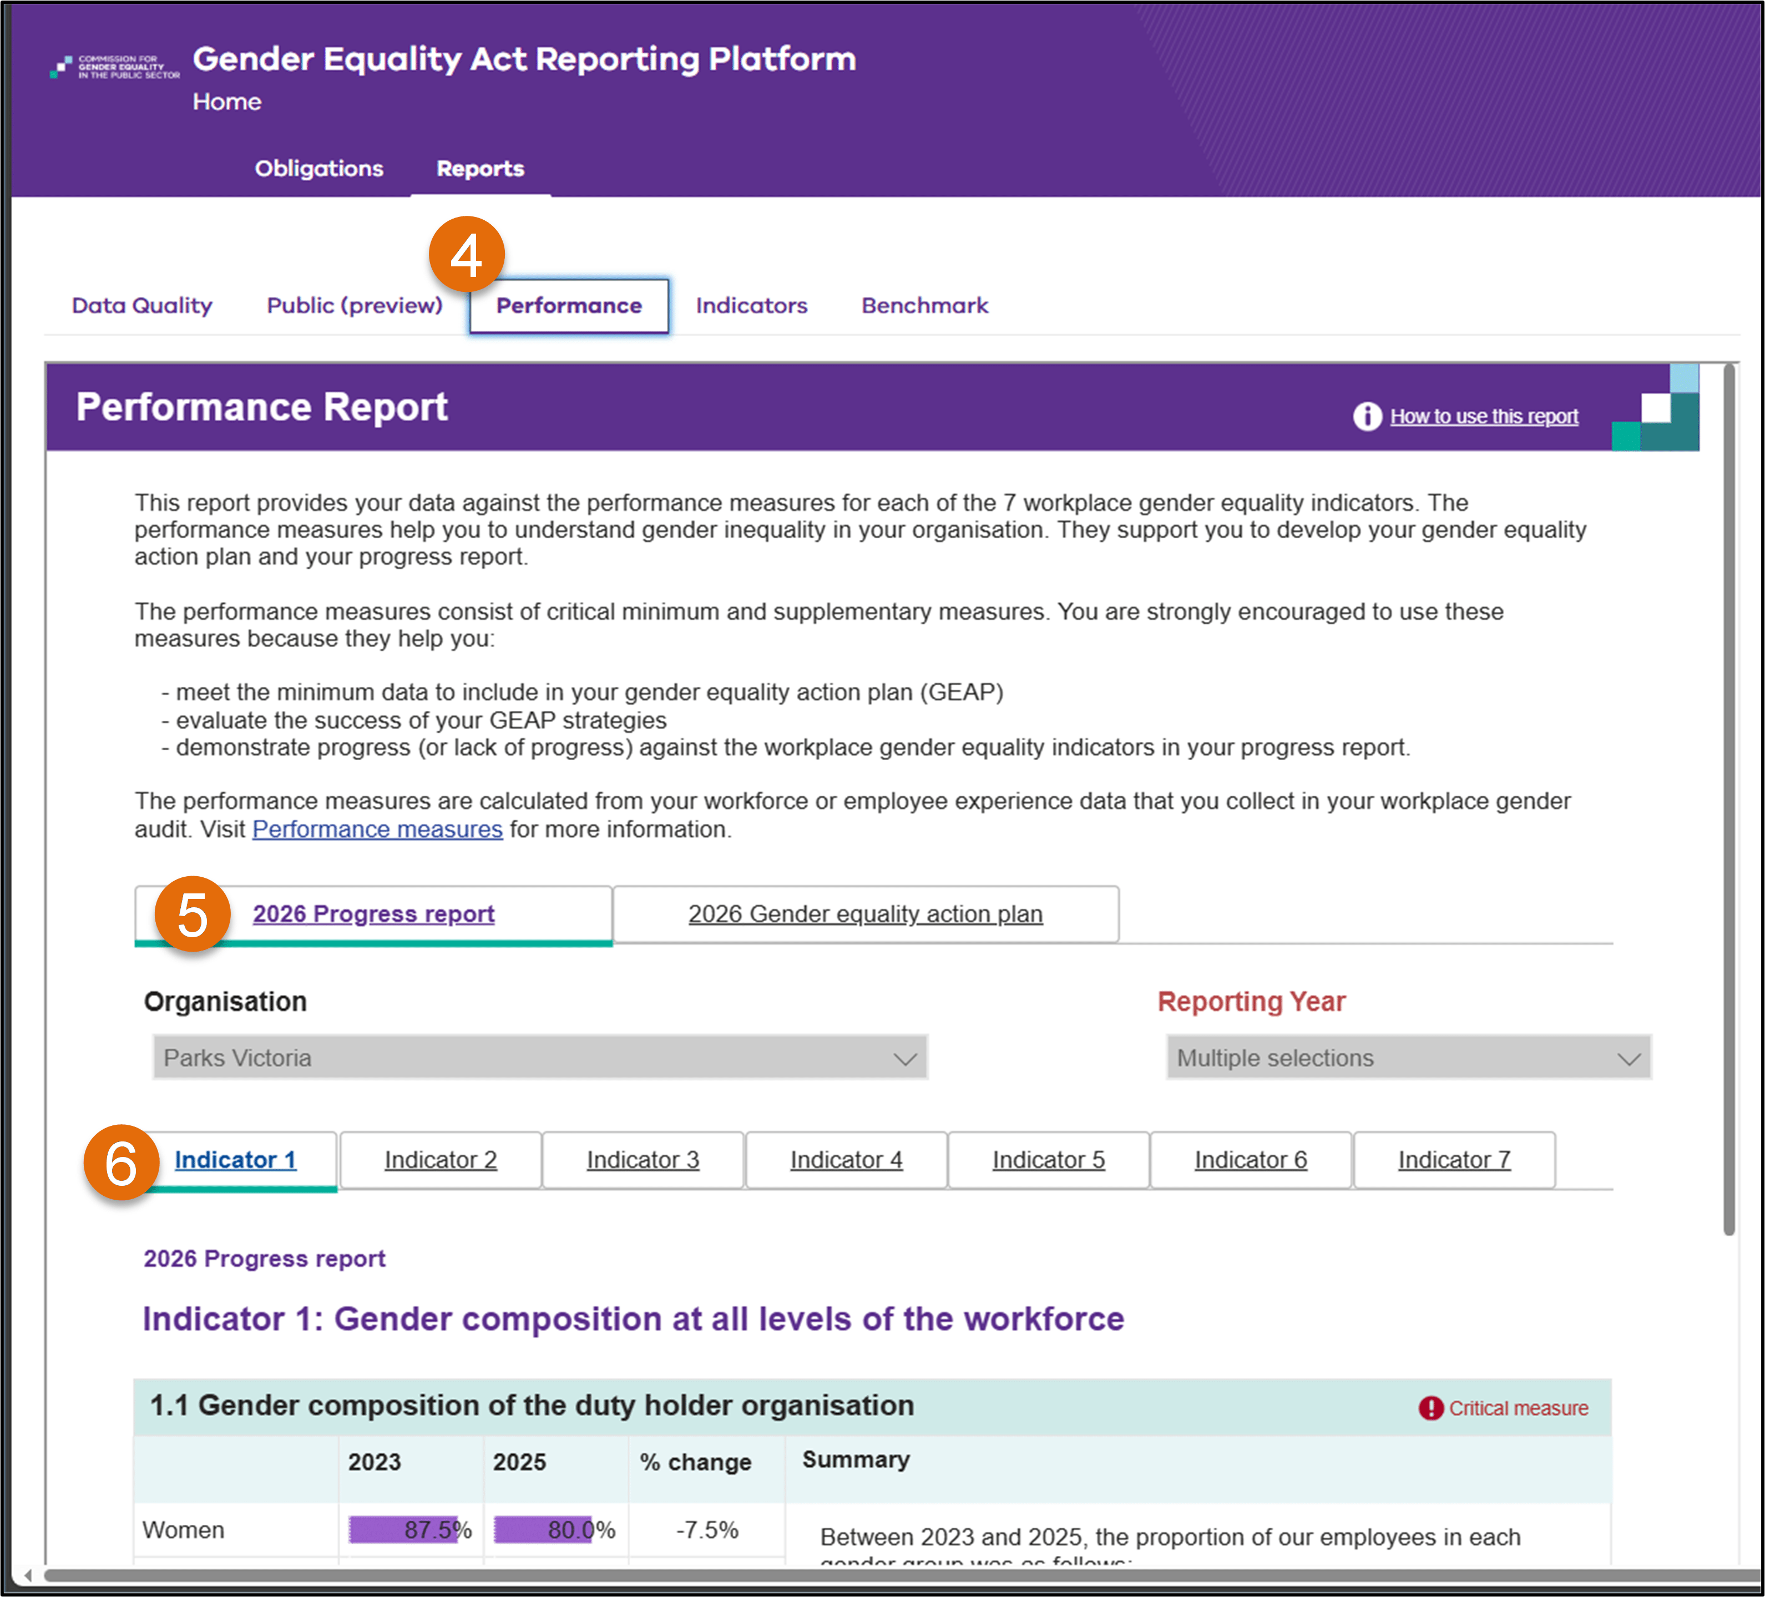Follow the Performance measures hyperlink
This screenshot has height=1597, width=1765.
tap(377, 829)
